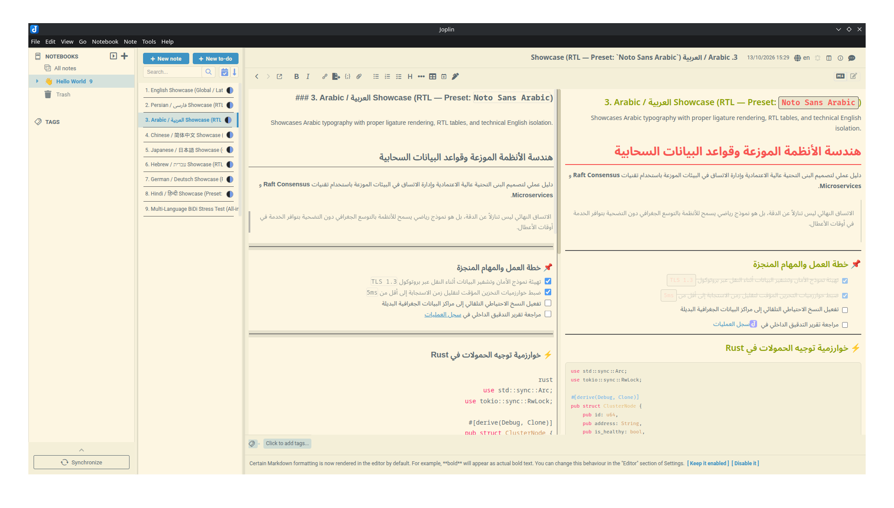The width and height of the screenshot is (894, 508).
Task: Check third task checkbox in preview
Action: (x=845, y=310)
